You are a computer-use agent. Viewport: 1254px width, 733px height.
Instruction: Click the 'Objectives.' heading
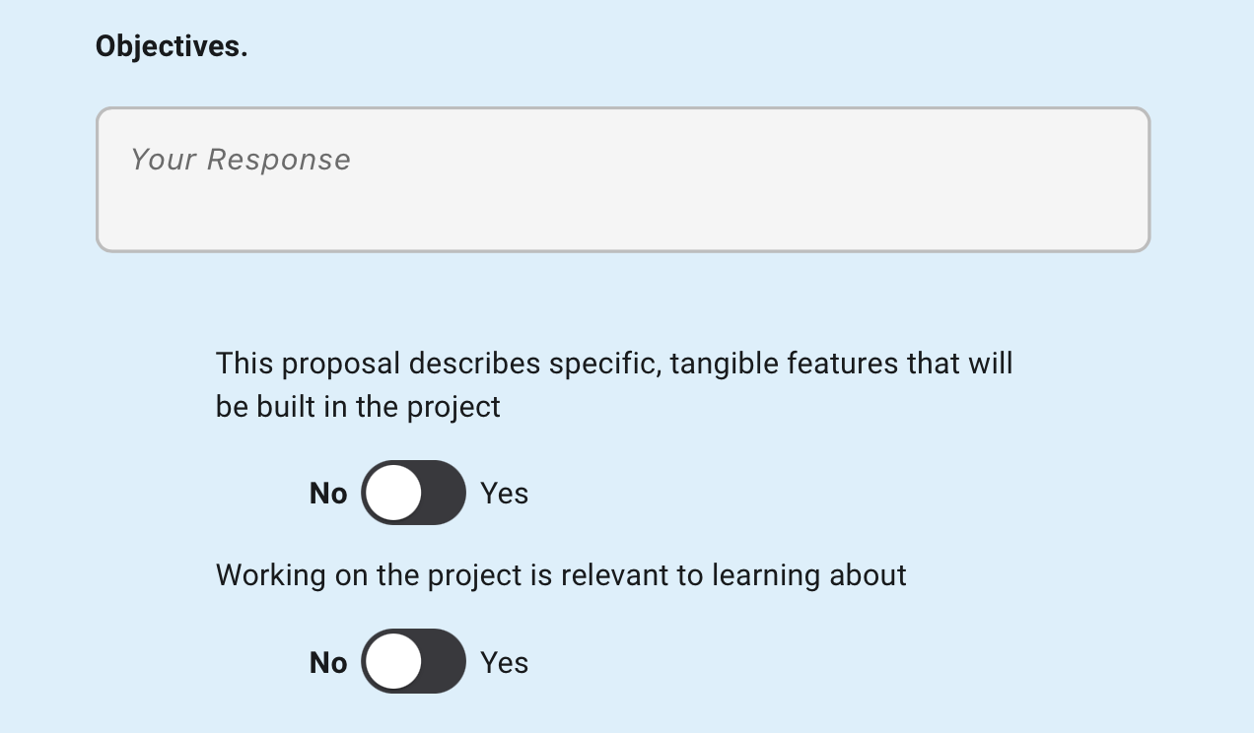point(172,46)
